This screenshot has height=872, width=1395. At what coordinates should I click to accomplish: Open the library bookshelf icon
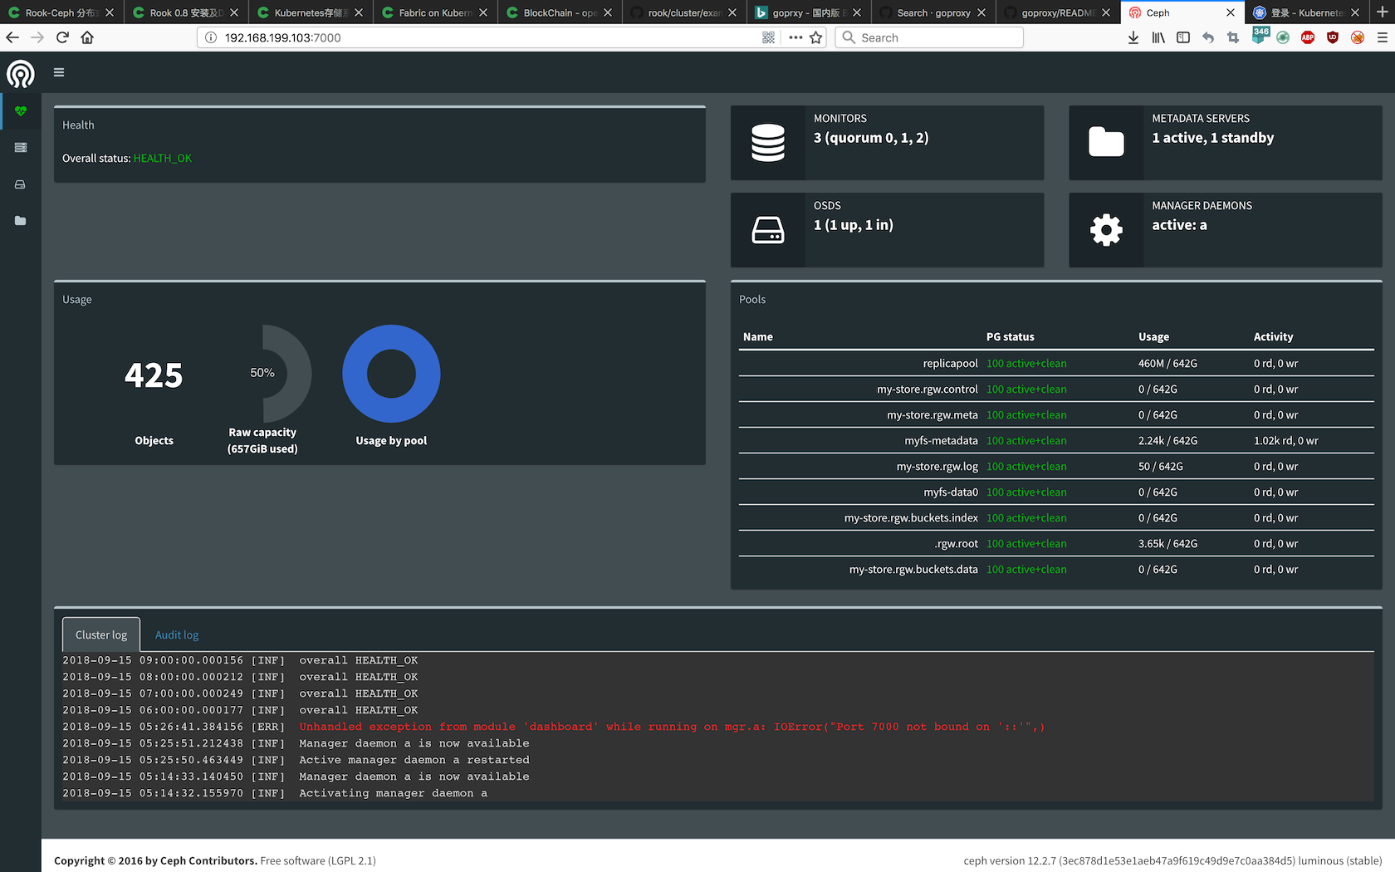point(1158,37)
